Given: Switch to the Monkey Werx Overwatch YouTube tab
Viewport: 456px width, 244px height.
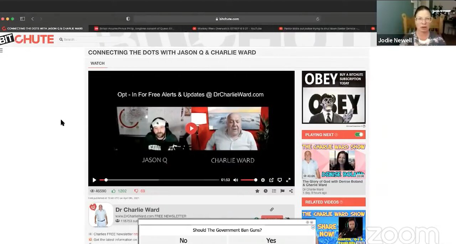Looking at the screenshot, I should 229,28.
